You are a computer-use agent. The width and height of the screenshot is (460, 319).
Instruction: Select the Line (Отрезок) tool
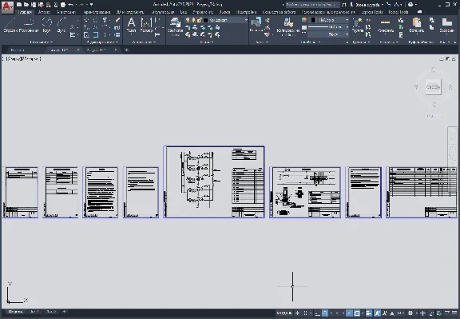point(11,25)
